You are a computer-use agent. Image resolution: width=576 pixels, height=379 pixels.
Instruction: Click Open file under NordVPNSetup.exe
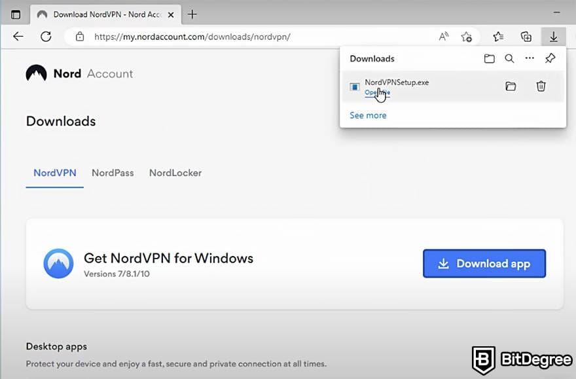pyautogui.click(x=377, y=92)
